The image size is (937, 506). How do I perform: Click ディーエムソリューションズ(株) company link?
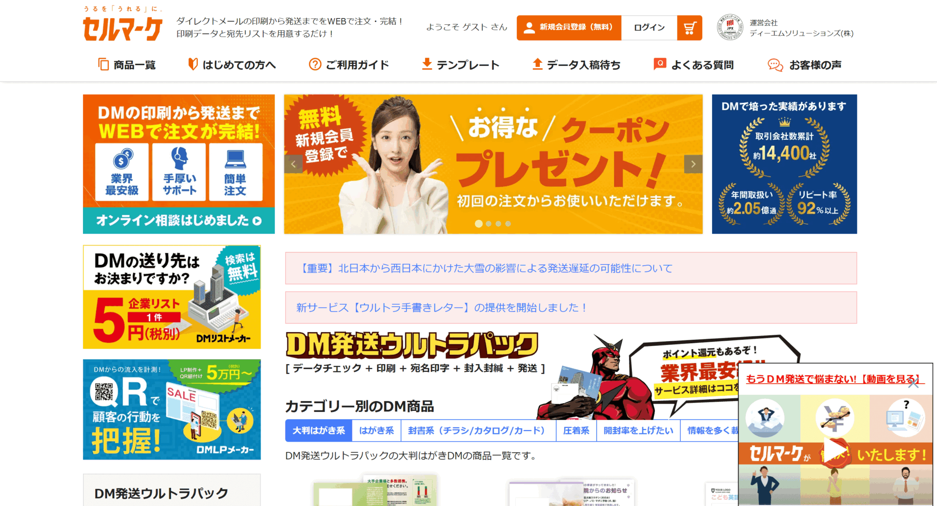(x=801, y=33)
